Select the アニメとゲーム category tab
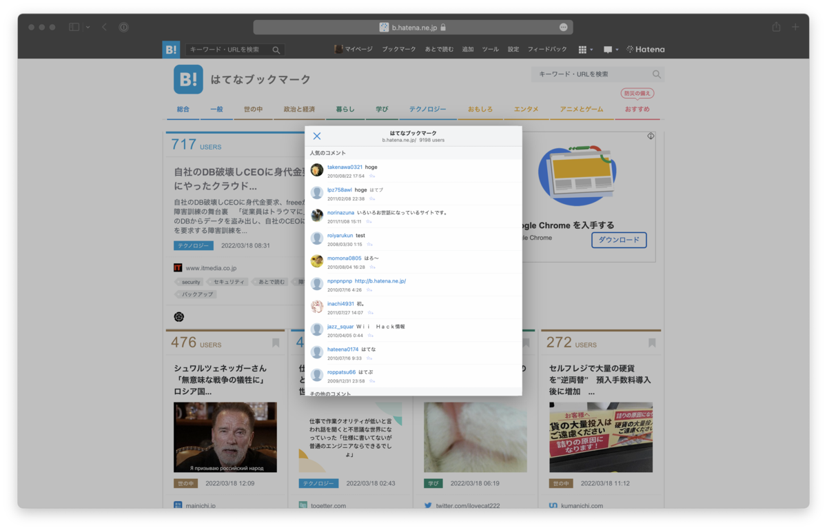 pos(582,110)
